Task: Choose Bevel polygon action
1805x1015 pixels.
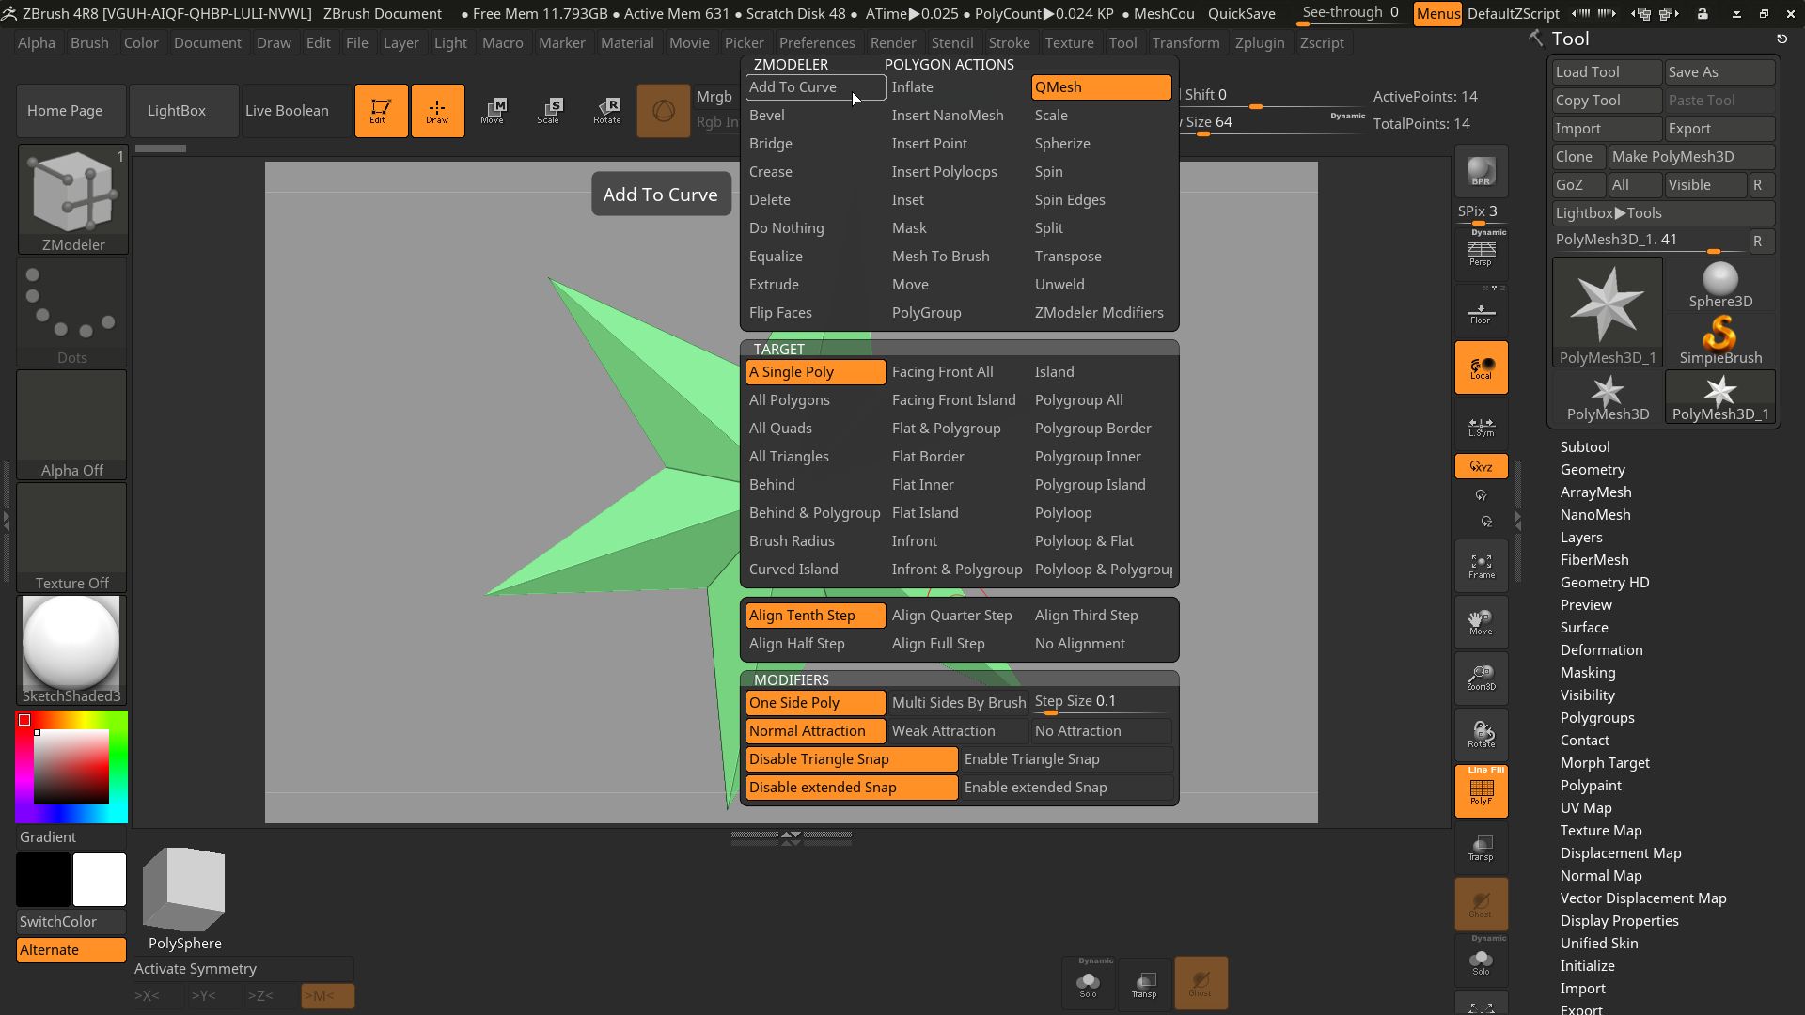Action: tap(815, 116)
